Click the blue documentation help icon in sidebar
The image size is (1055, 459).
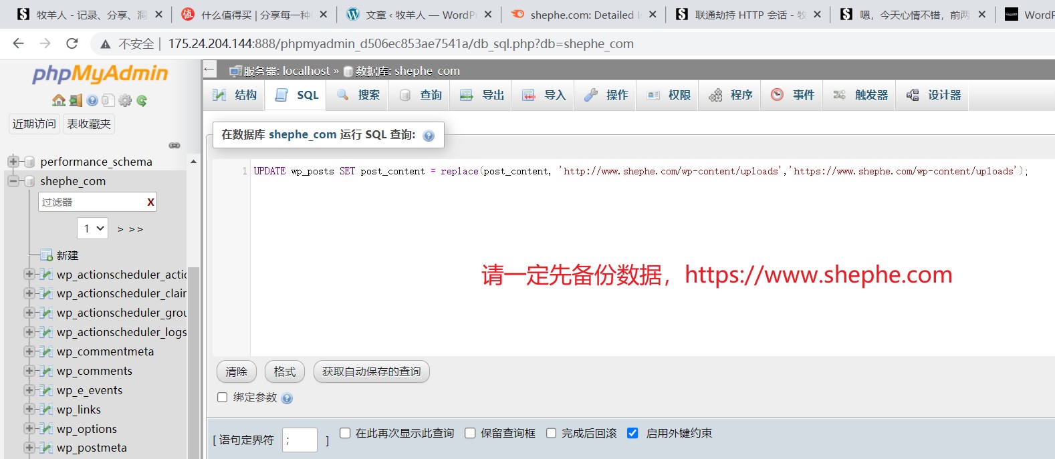click(x=92, y=100)
